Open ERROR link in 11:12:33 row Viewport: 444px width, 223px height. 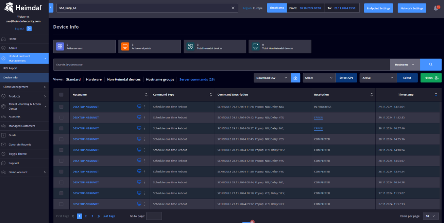point(318,117)
